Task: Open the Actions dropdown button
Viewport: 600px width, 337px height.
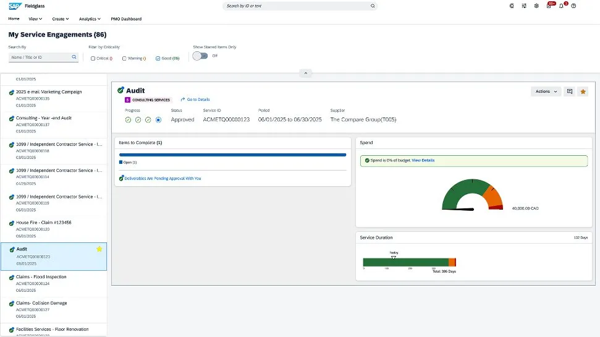Action: click(546, 92)
